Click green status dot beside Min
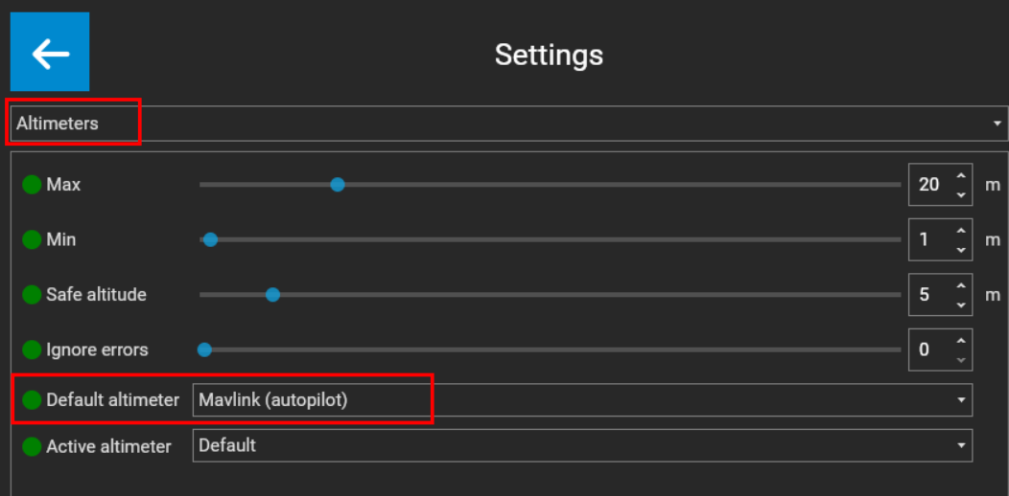The height and width of the screenshot is (496, 1009). tap(32, 239)
